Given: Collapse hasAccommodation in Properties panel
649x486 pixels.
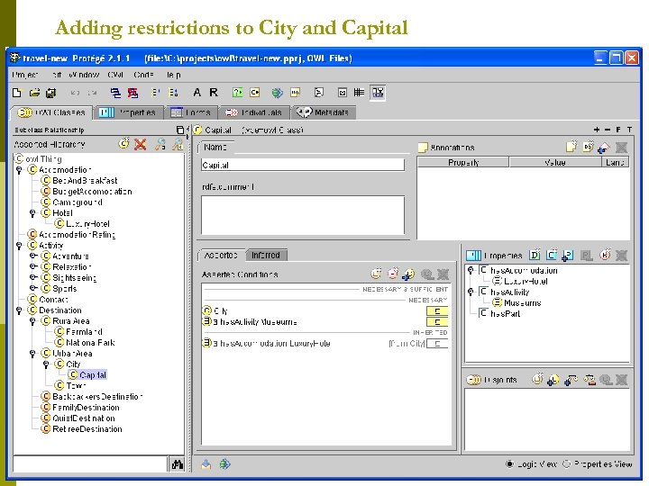Looking at the screenshot, I should click(471, 270).
